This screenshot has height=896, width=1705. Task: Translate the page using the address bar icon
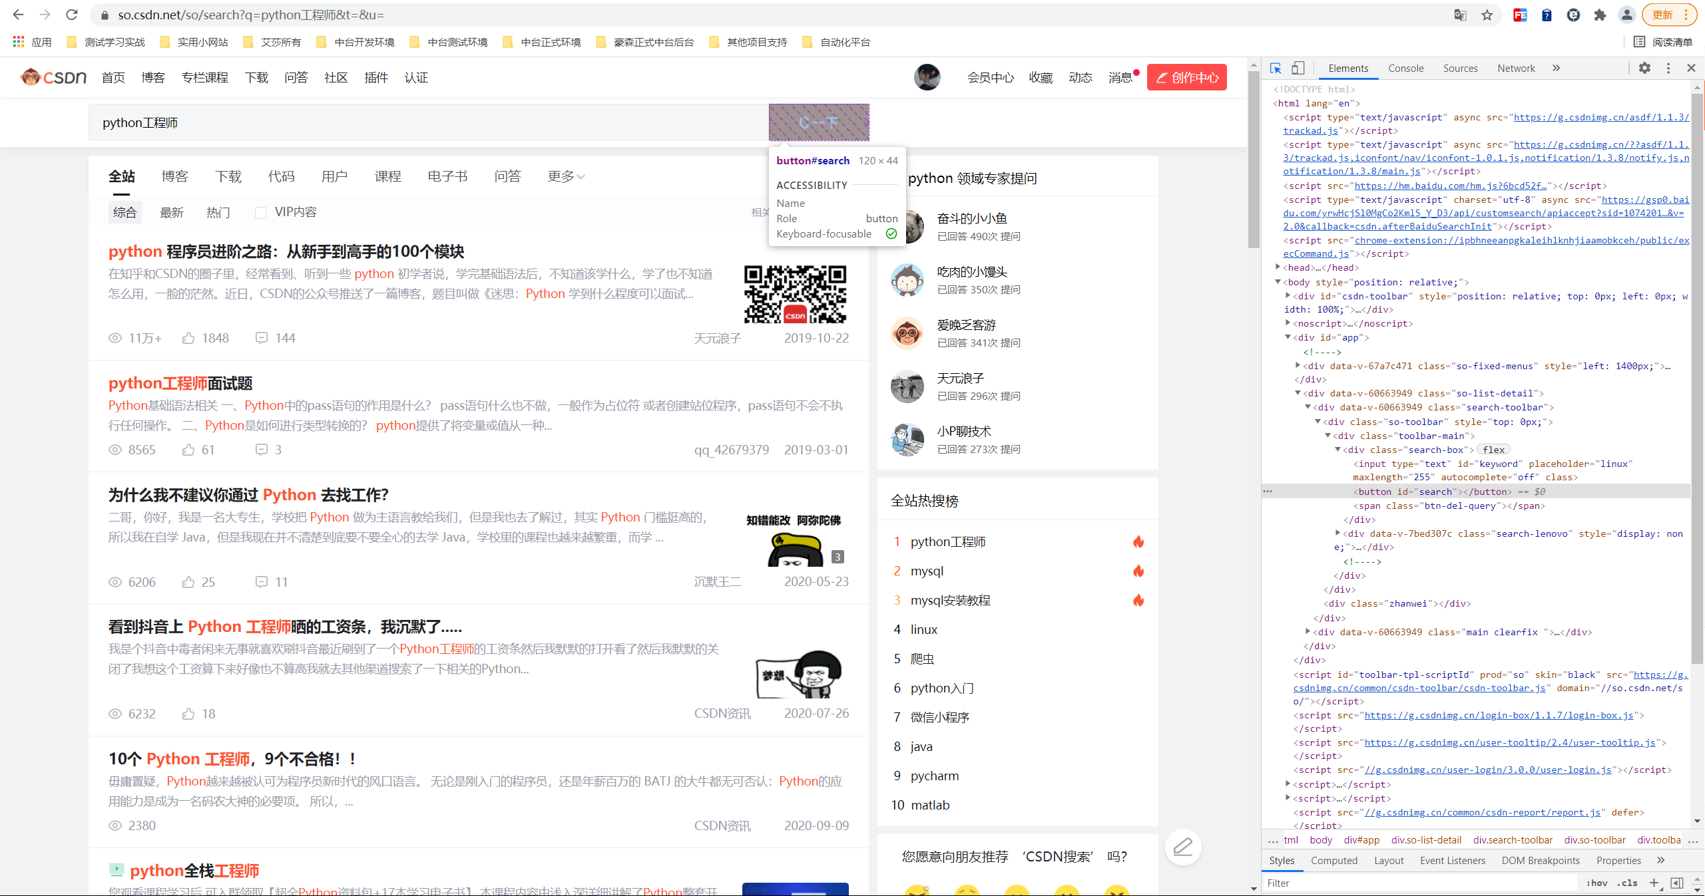coord(1459,15)
